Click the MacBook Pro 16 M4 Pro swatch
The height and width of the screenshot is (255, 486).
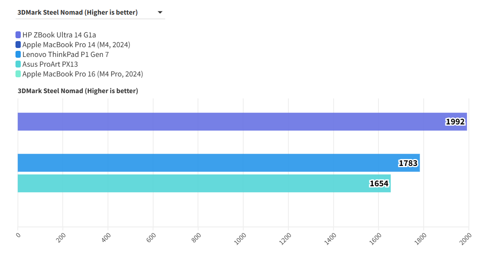[x=18, y=74]
